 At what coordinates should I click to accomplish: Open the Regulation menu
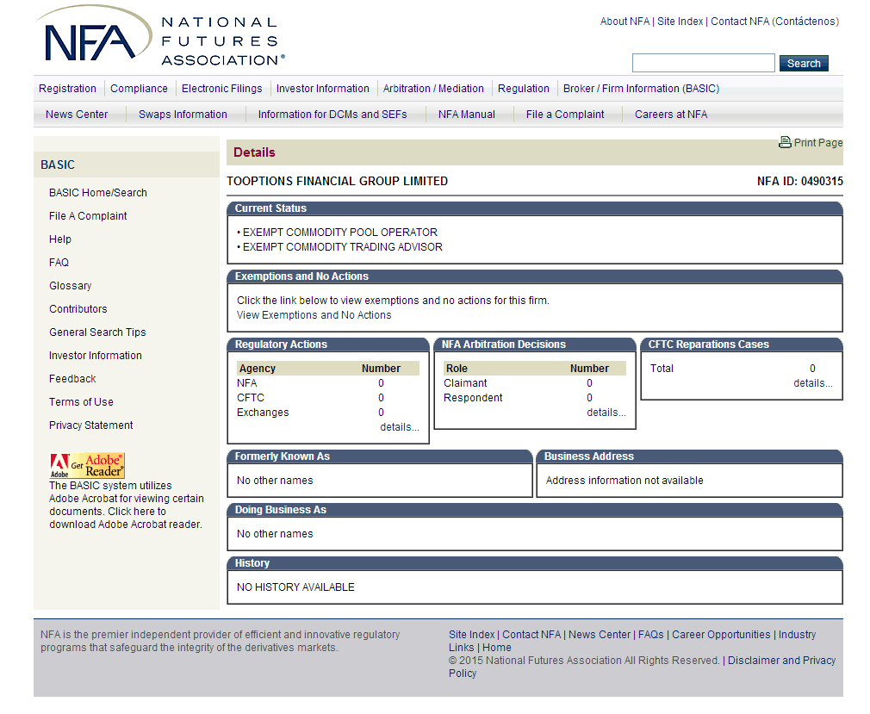(523, 89)
